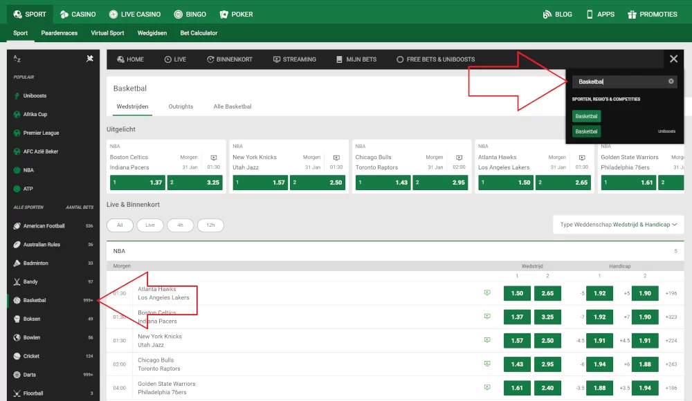This screenshot has height=401, width=692.
Task: Open the Promoties gift icon
Action: point(632,14)
